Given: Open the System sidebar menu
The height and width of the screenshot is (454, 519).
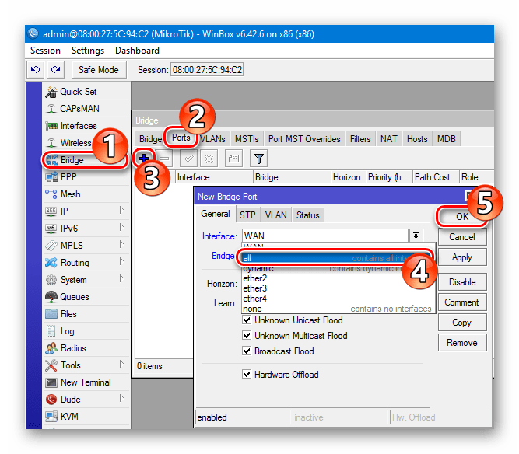Looking at the screenshot, I should click(86, 280).
